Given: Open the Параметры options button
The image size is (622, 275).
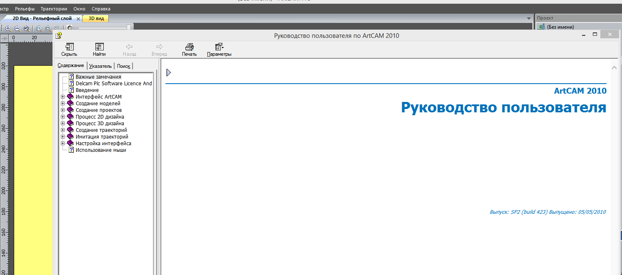Looking at the screenshot, I should pos(219,50).
